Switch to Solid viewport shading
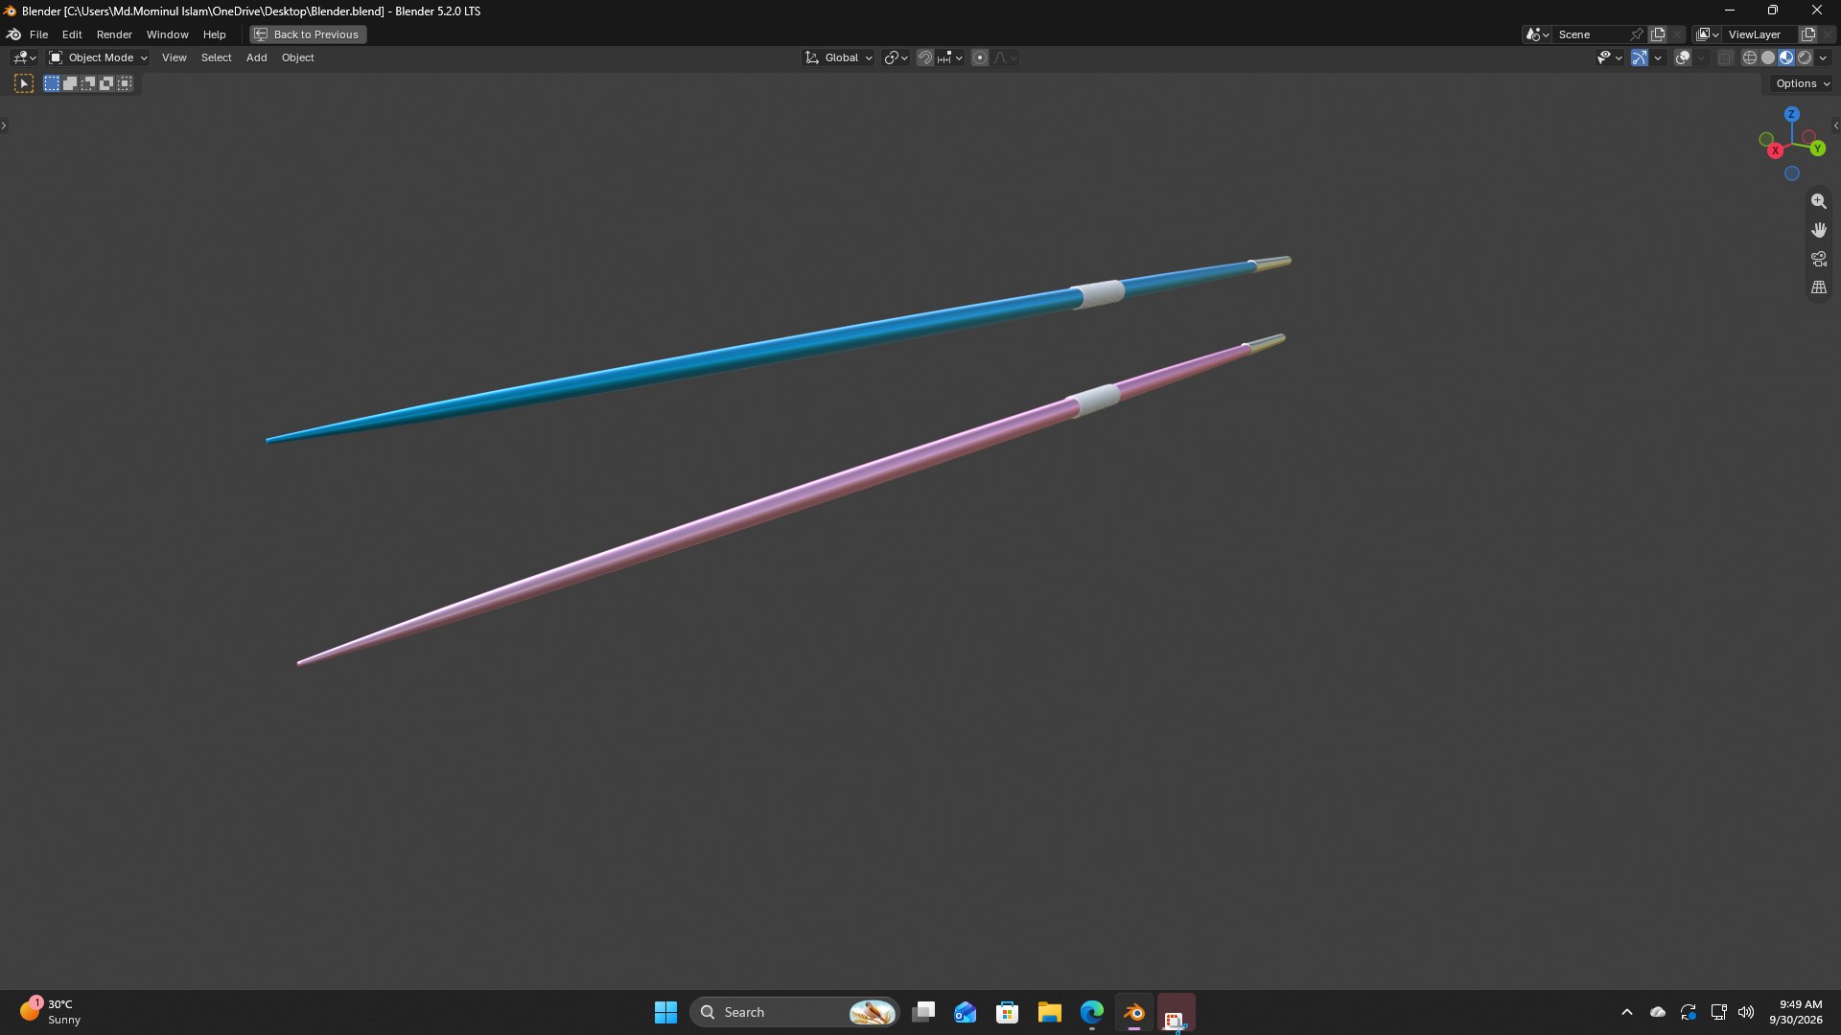This screenshot has width=1841, height=1035. pos(1767,58)
